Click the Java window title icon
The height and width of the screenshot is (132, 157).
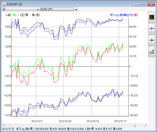[4, 4]
